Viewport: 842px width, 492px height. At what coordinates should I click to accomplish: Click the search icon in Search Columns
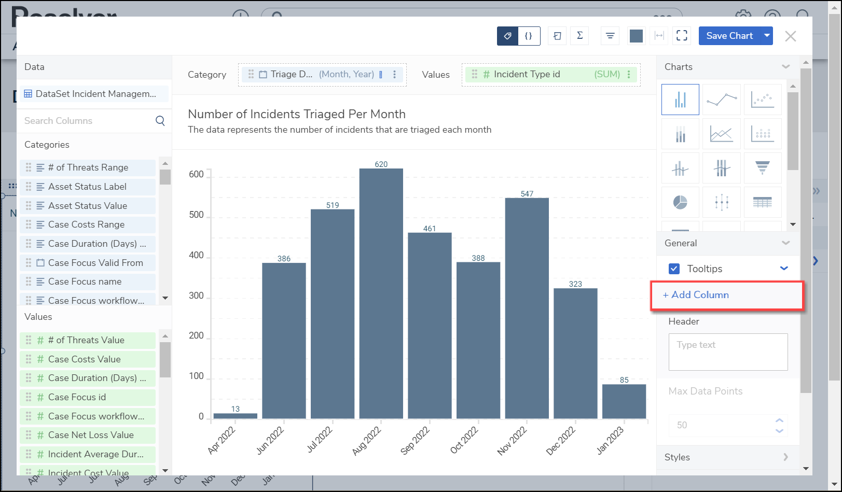pos(160,121)
